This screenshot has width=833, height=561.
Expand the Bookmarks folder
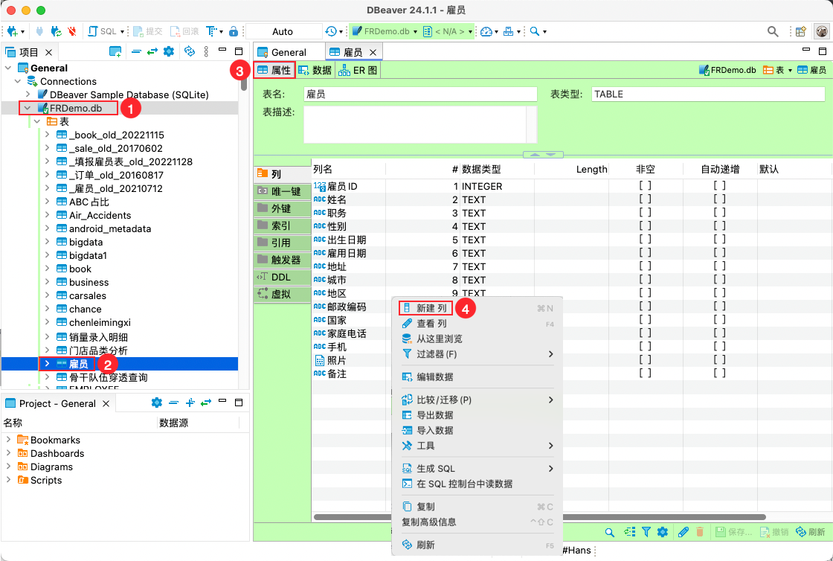(x=8, y=439)
